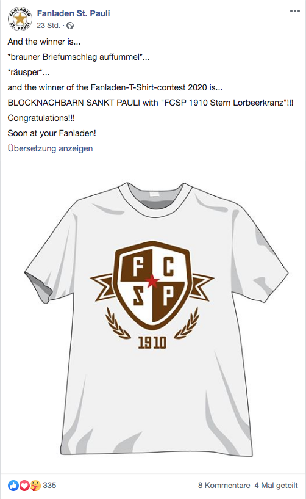
Task: Click the post text mentioning BLOCKNACHBARN SANKT PAULI
Action: 151,103
